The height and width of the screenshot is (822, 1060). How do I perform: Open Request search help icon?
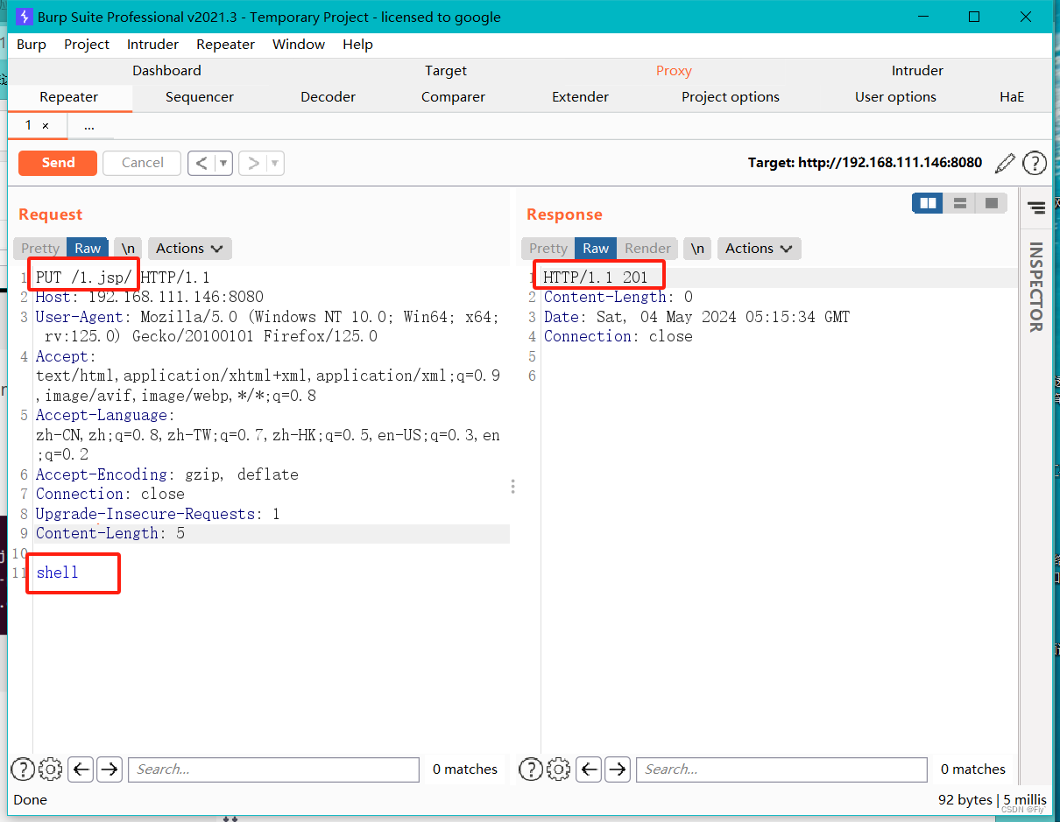click(22, 769)
